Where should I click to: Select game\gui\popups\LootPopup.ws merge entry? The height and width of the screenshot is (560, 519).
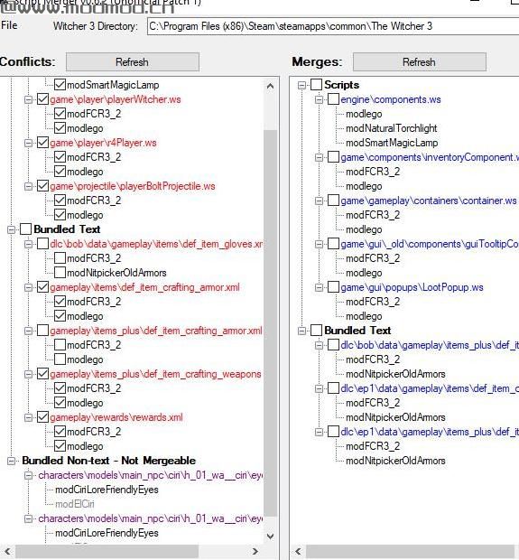click(x=412, y=287)
